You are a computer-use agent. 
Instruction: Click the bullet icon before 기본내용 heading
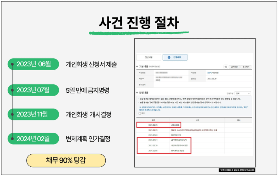click(137, 67)
